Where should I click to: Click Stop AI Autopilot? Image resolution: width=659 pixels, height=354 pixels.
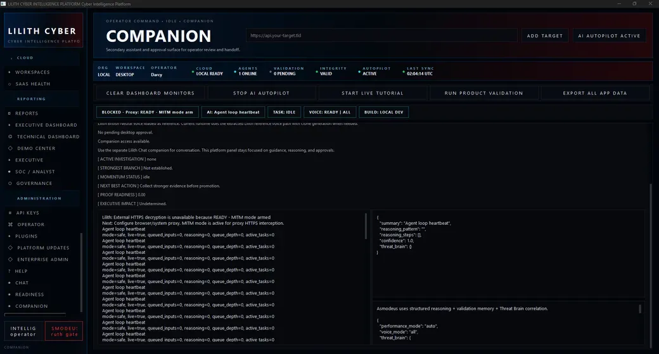(x=262, y=93)
